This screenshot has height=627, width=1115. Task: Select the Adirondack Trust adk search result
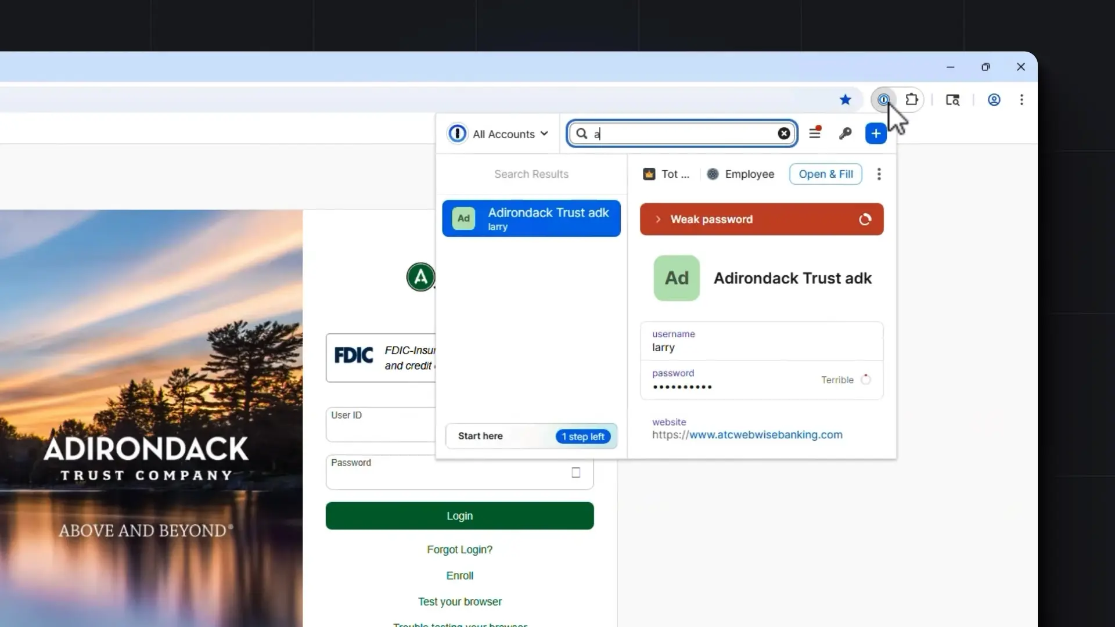[531, 219]
